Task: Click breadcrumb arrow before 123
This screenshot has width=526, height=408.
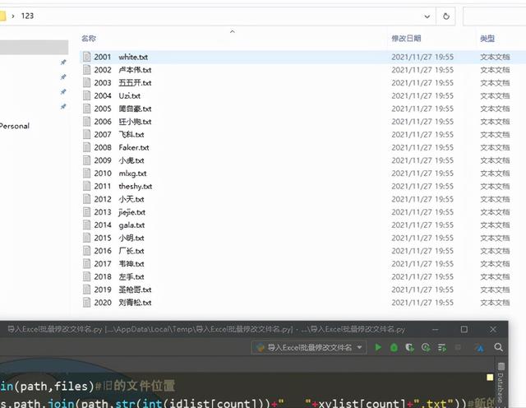Action: click(13, 16)
